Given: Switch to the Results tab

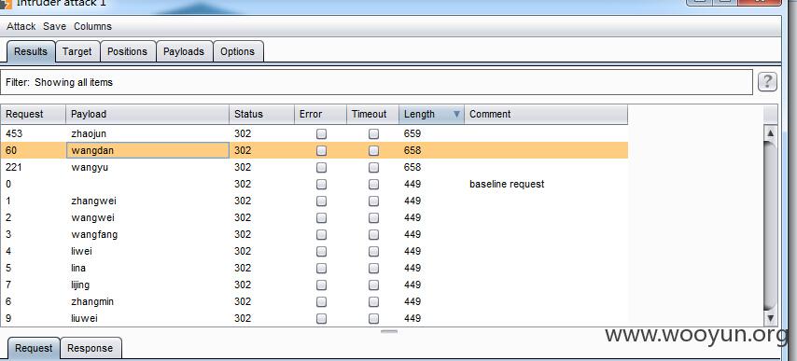Looking at the screenshot, I should tap(31, 51).
